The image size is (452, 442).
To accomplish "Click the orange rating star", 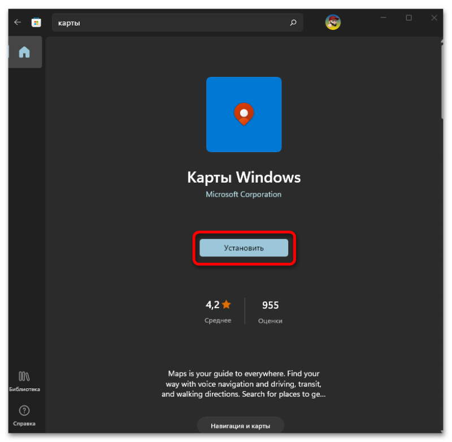I will [x=227, y=304].
